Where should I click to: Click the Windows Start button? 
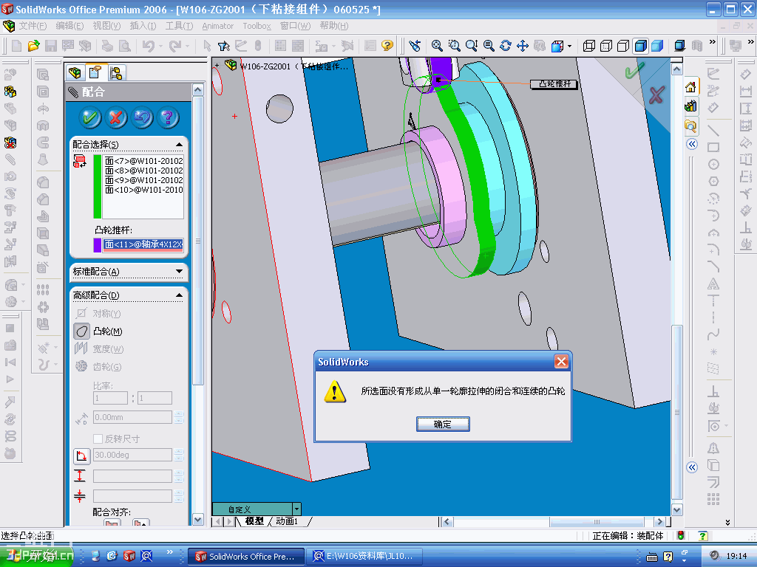click(x=38, y=556)
